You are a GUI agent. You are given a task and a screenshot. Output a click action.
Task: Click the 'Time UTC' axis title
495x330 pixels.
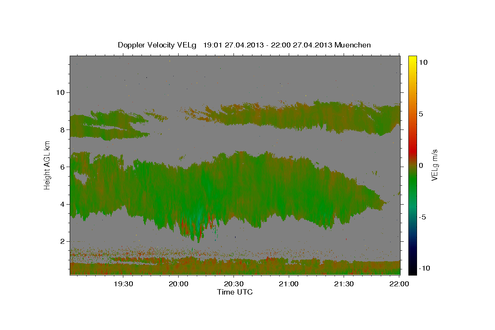pyautogui.click(x=235, y=292)
